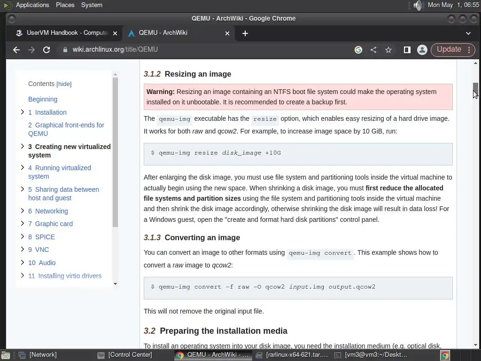Click the contents scroll down arrow
The width and height of the screenshot is (481, 361).
pyautogui.click(x=116, y=284)
